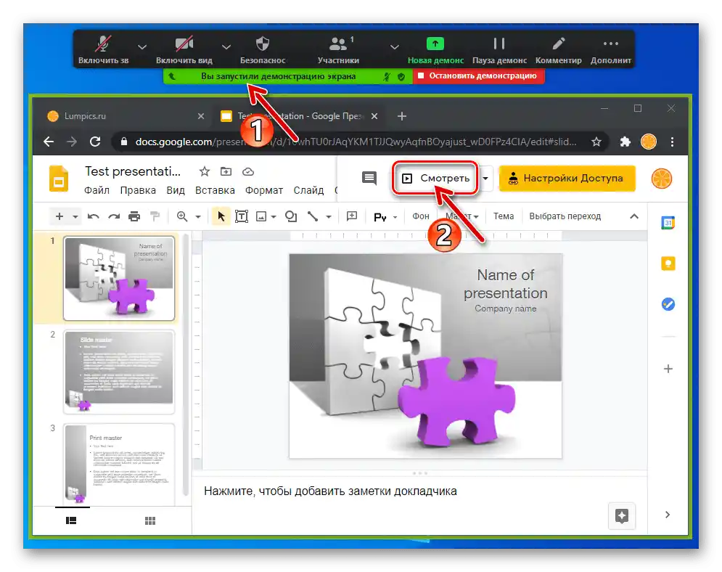Open audio options arrow next to microphone
Viewport: 722px width, 572px height.
coord(142,47)
